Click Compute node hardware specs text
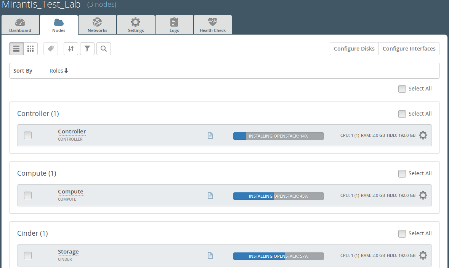 click(378, 195)
